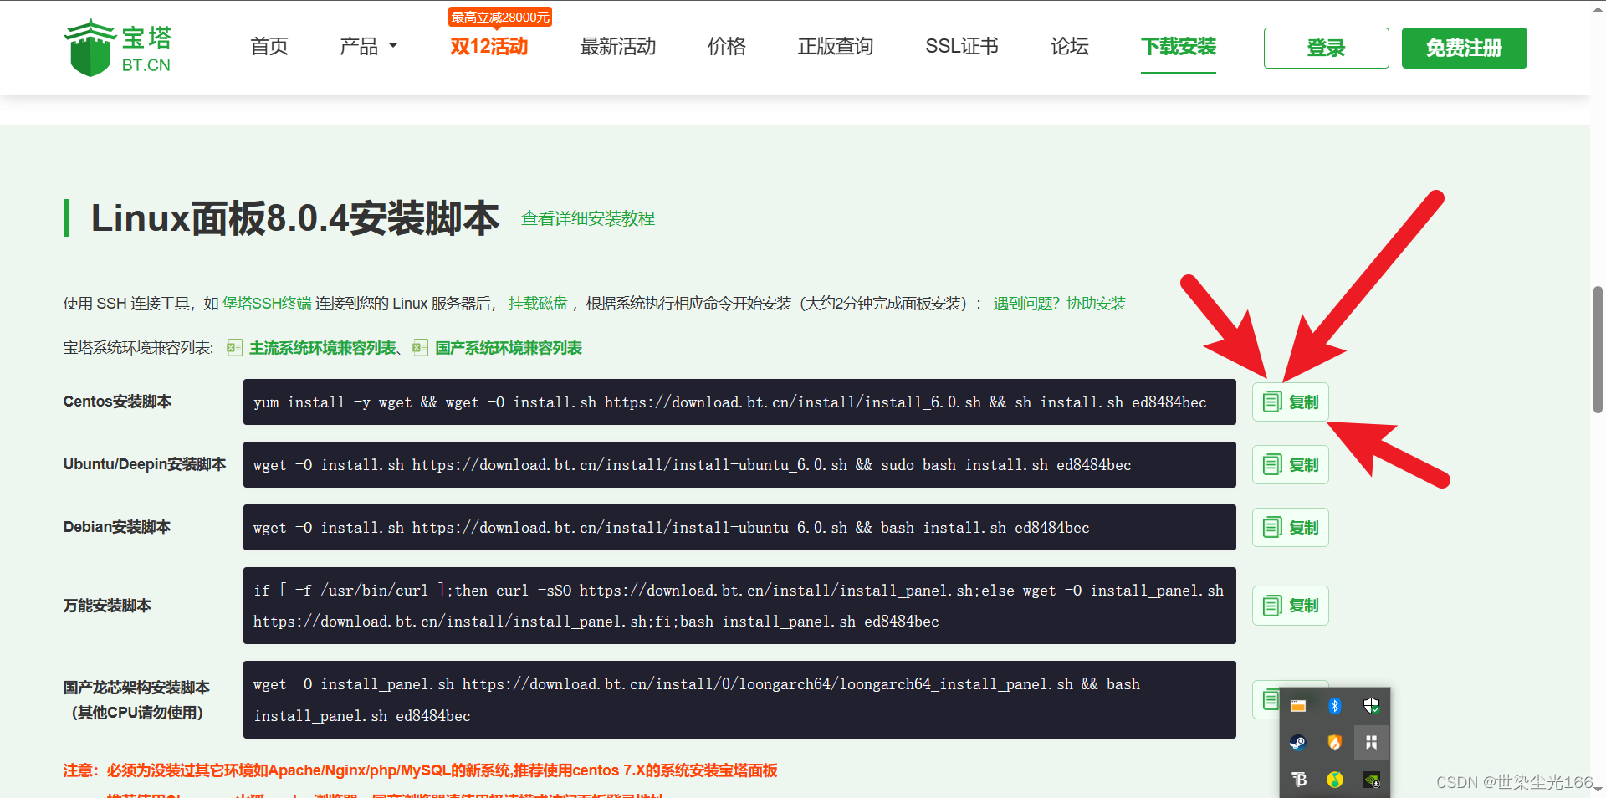Go to 首页 in navigation
This screenshot has width=1606, height=798.
click(x=269, y=47)
